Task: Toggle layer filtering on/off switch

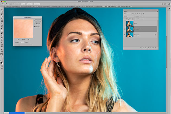Action: [x=144, y=14]
